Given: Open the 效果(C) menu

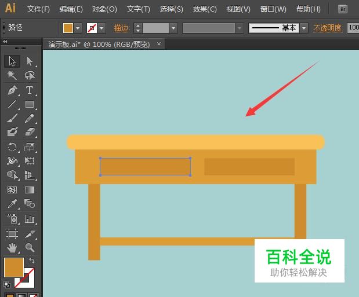Looking at the screenshot, I should 205,9.
